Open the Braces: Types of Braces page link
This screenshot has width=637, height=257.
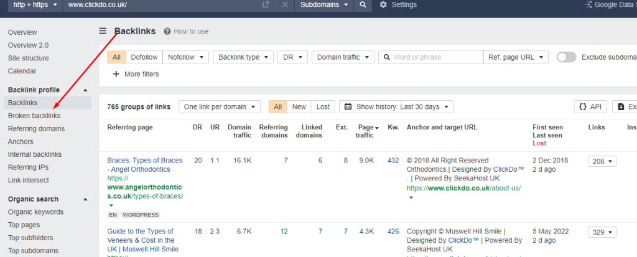click(145, 165)
